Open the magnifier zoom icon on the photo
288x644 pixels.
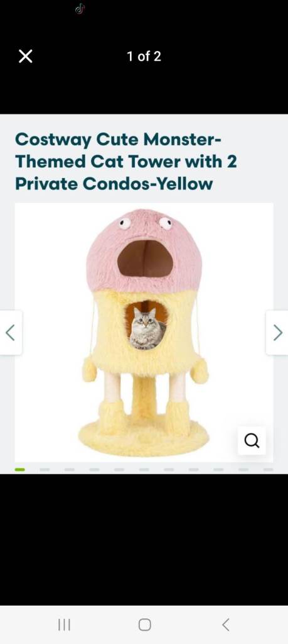point(252,441)
